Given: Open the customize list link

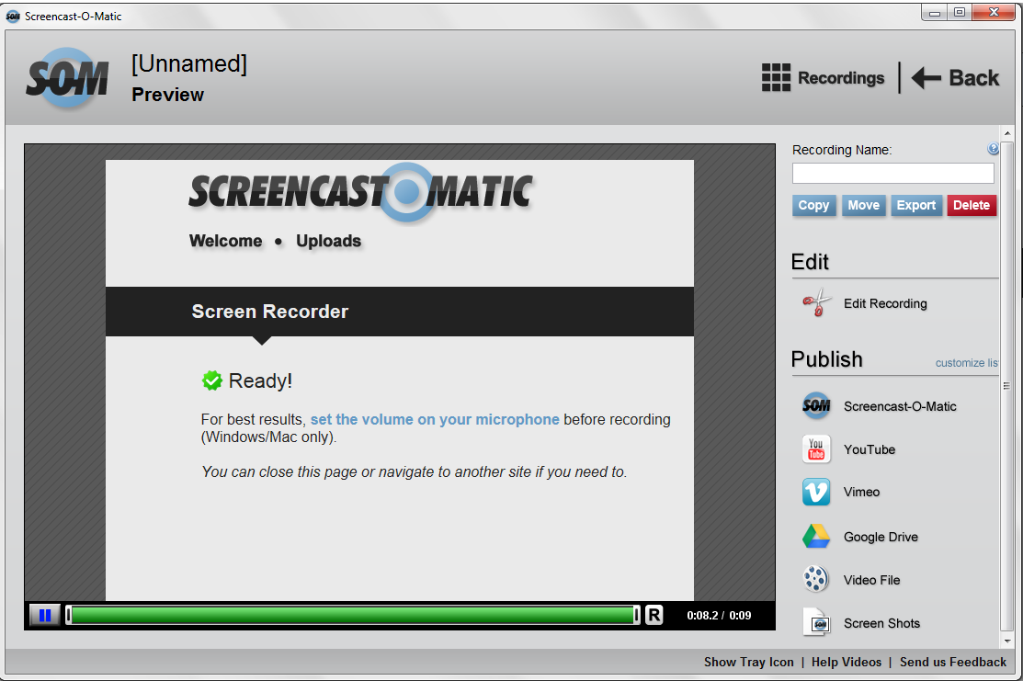Looking at the screenshot, I should (966, 363).
